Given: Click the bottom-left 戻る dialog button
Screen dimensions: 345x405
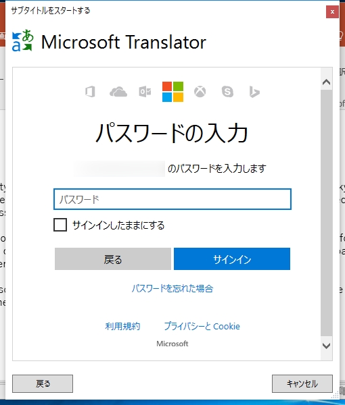Looking at the screenshot, I should (43, 383).
